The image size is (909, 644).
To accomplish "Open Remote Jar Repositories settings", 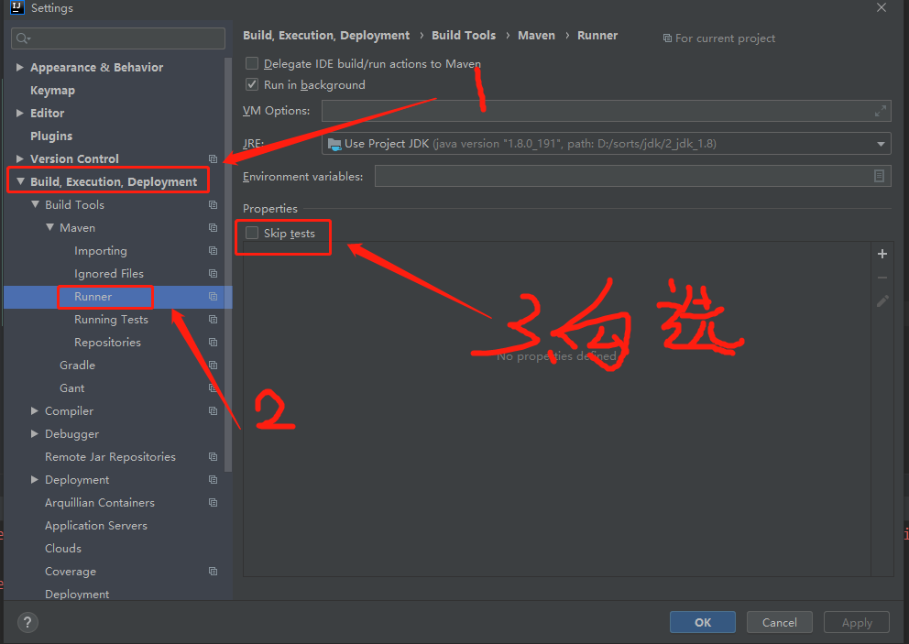I will point(110,457).
